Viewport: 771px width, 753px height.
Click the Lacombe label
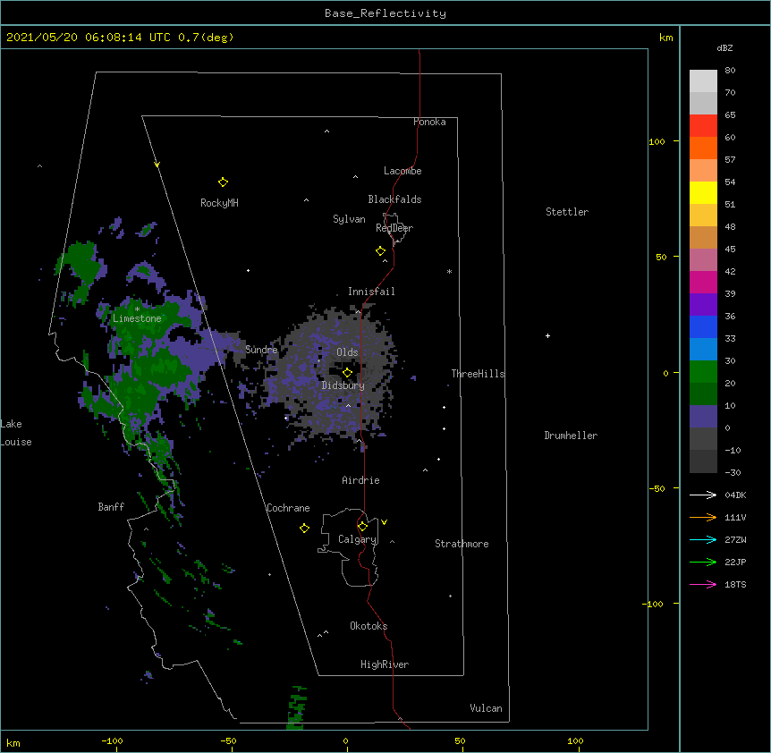pyautogui.click(x=402, y=171)
